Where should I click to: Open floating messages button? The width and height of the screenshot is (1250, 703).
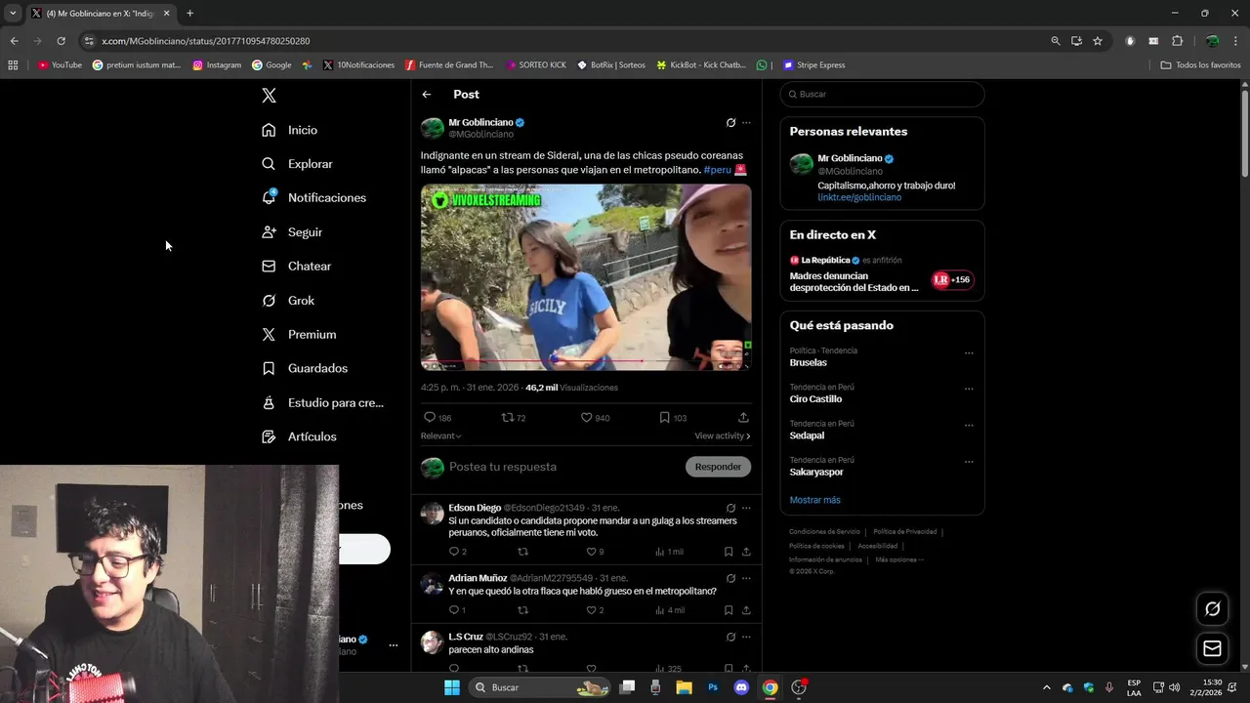[1212, 648]
